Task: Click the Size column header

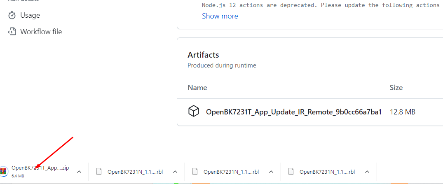Action: point(396,88)
